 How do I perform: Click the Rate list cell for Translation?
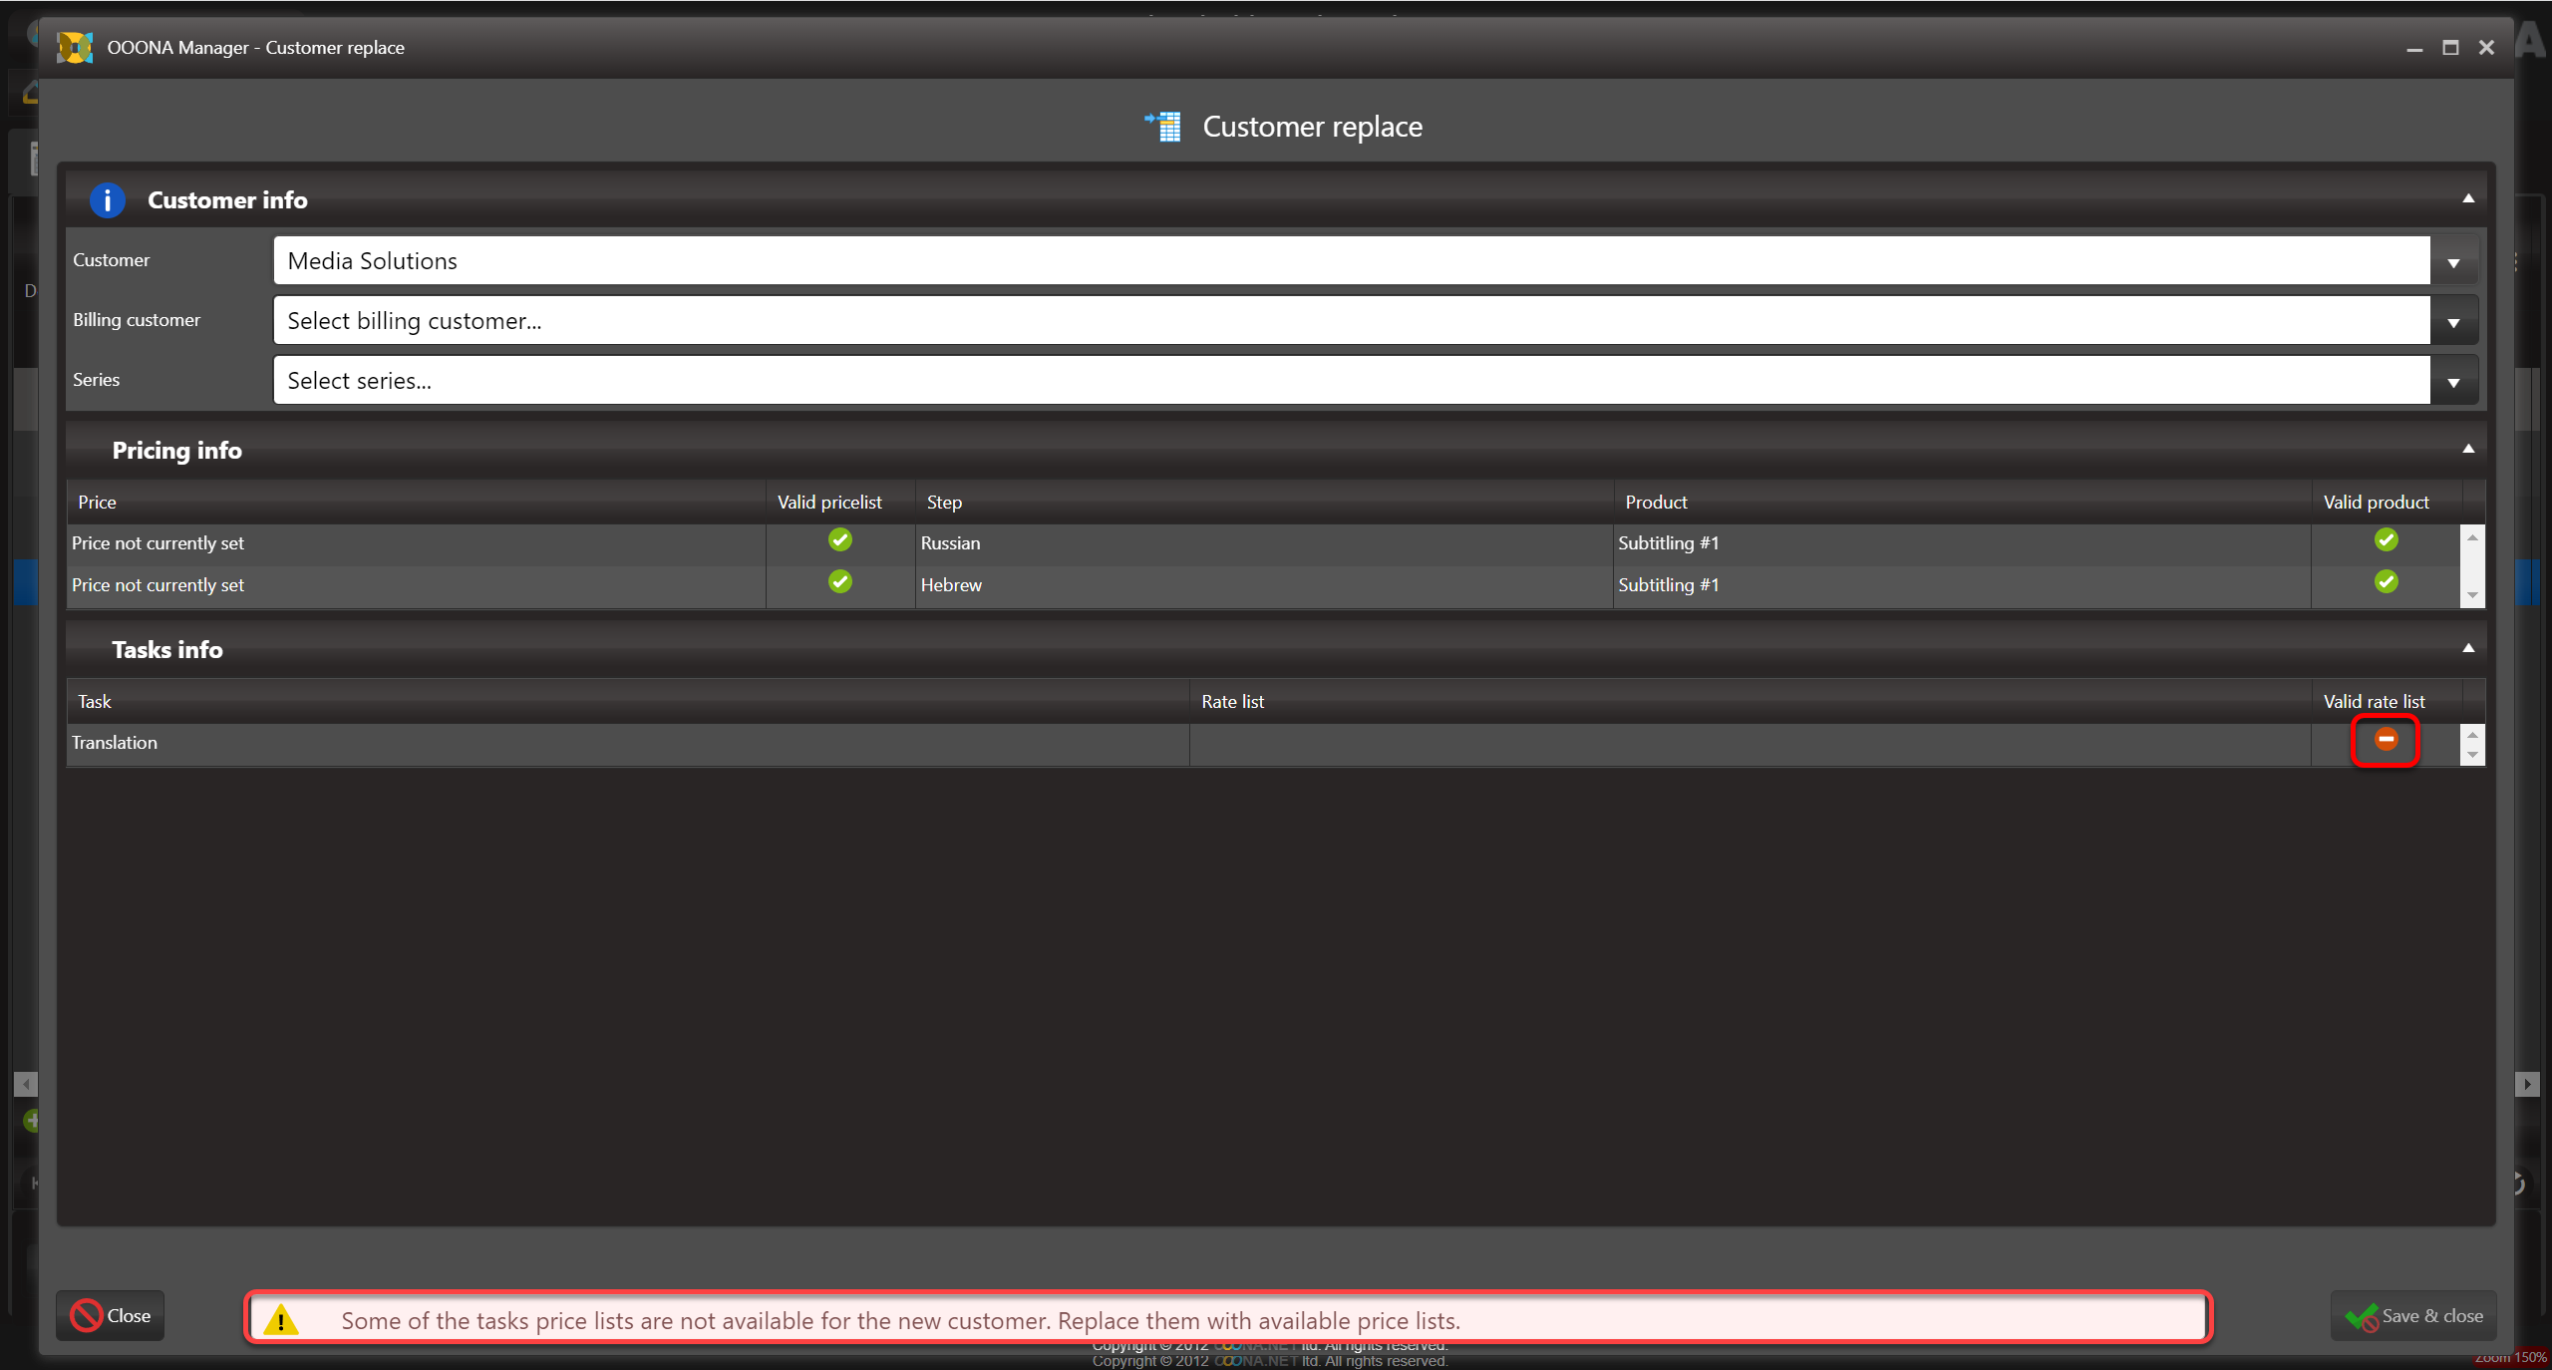[x=1749, y=744]
